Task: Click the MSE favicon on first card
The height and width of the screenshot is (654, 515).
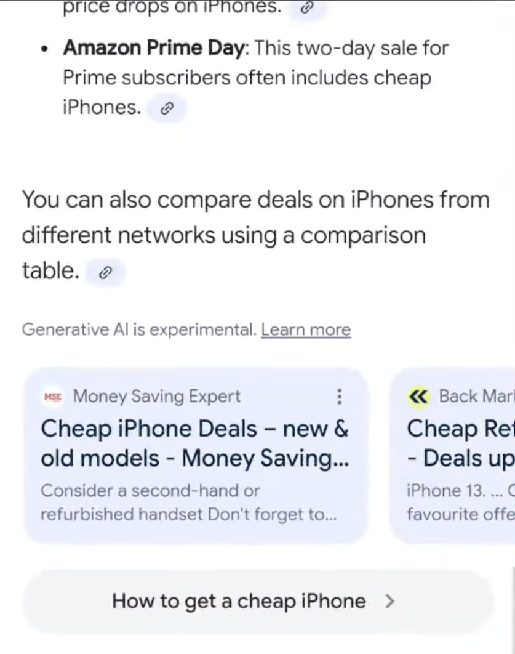Action: [53, 397]
